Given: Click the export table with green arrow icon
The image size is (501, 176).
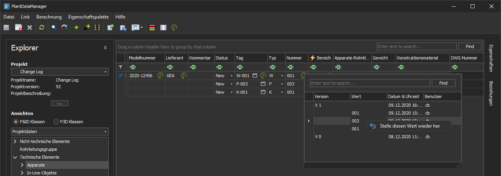Looking at the screenshot, I should pos(111,28).
